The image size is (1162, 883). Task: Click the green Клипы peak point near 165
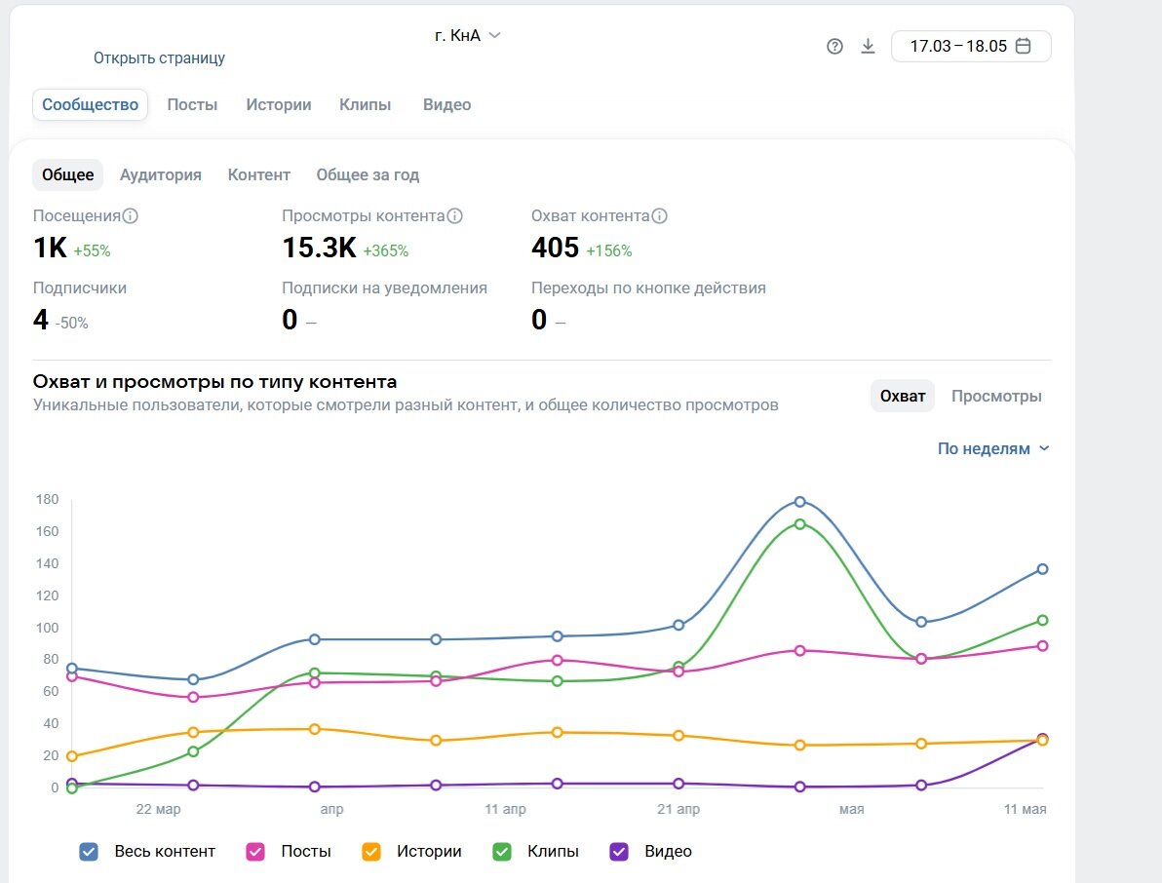(799, 523)
